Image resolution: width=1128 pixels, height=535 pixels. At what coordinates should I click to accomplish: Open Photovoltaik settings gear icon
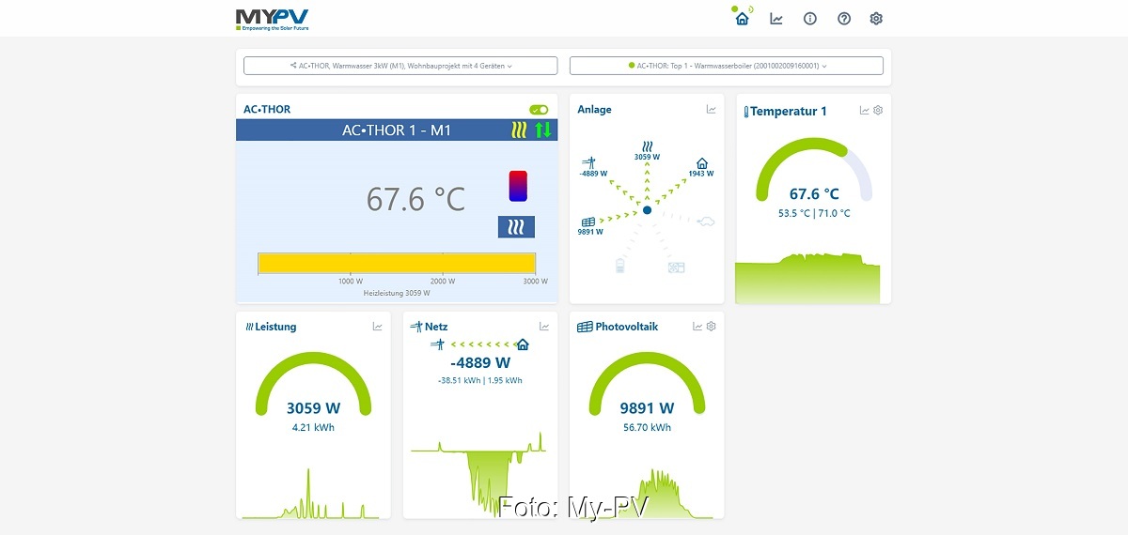[x=712, y=327]
